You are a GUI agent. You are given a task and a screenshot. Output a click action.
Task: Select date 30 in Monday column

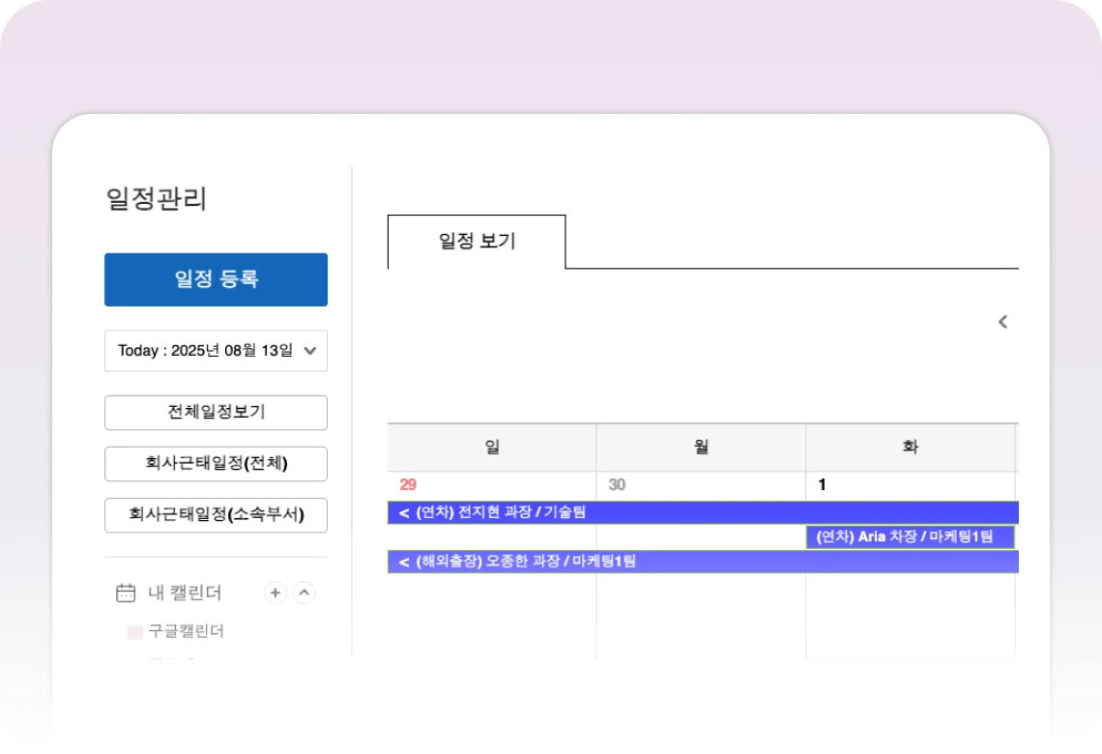tap(617, 485)
